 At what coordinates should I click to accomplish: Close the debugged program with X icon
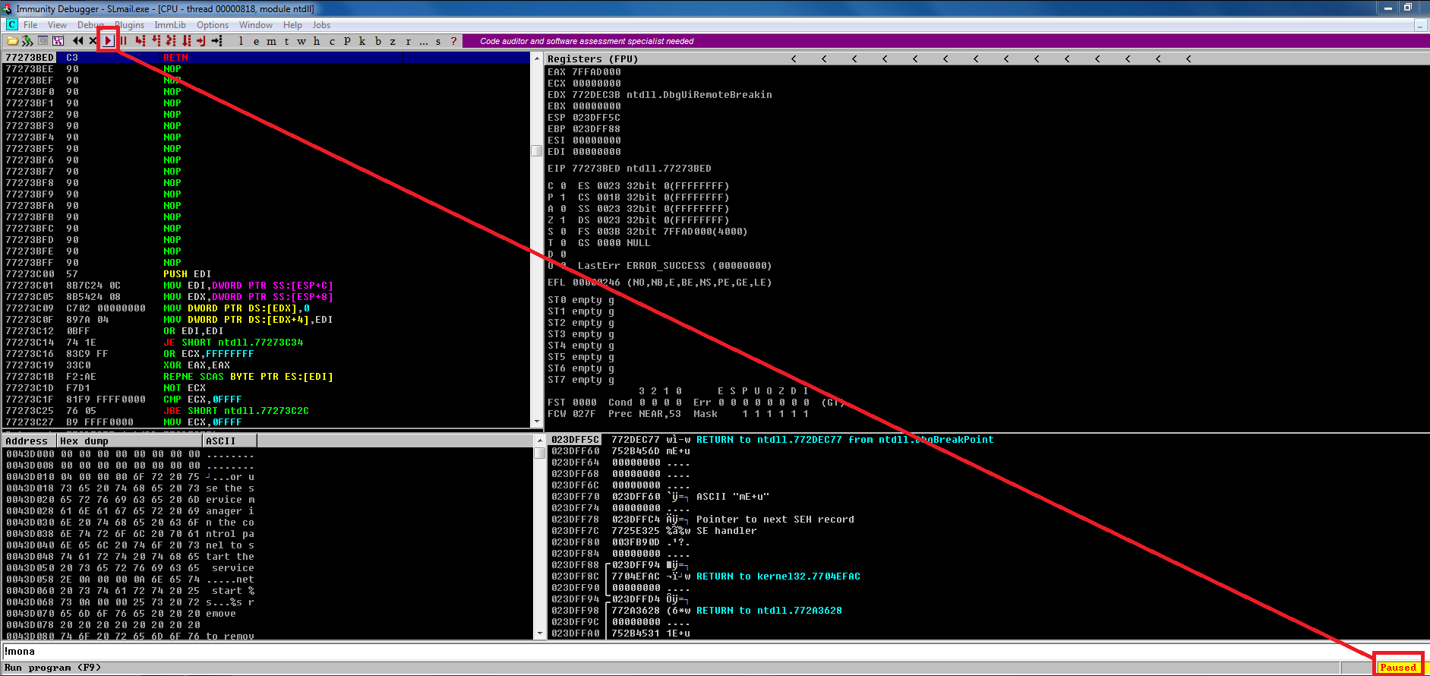[x=93, y=41]
